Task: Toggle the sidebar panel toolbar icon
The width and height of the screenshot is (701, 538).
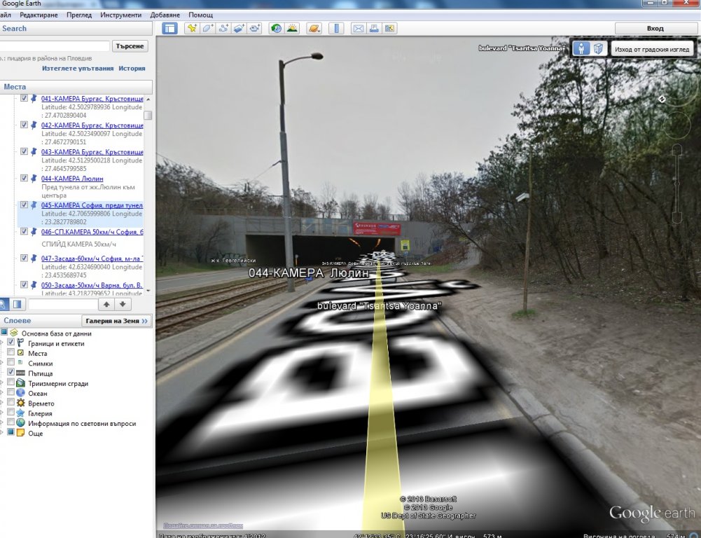Action: [x=169, y=29]
